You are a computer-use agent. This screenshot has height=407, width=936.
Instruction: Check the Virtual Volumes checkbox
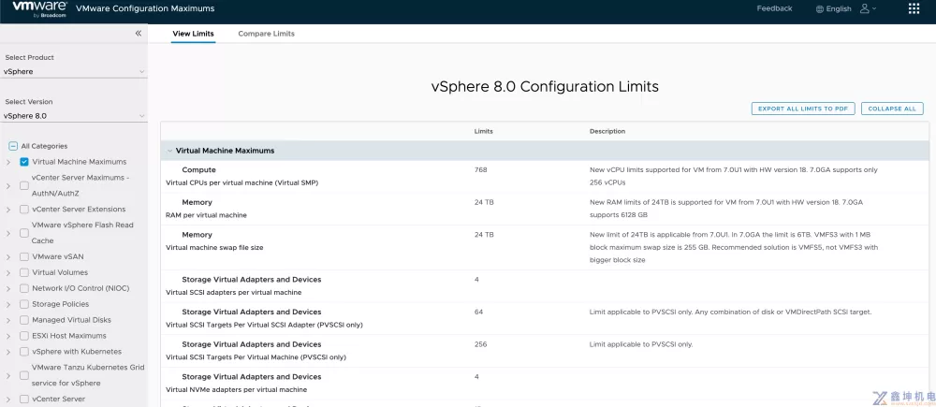point(24,272)
